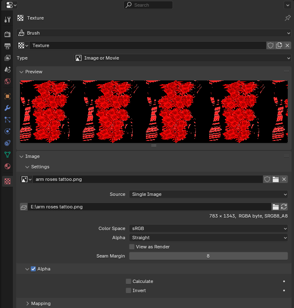Click the E:\arm roses tattoo.png filepath field
The height and width of the screenshot is (308, 294).
pos(149,207)
